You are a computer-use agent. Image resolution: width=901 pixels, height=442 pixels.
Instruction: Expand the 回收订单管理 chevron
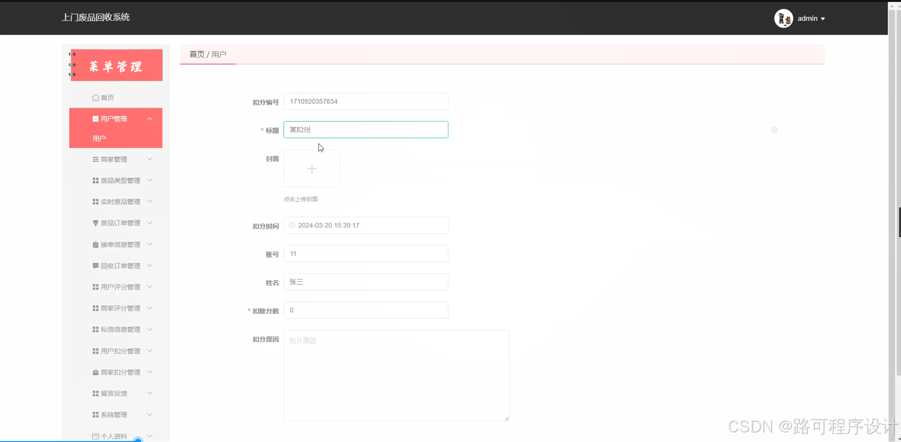coord(150,265)
